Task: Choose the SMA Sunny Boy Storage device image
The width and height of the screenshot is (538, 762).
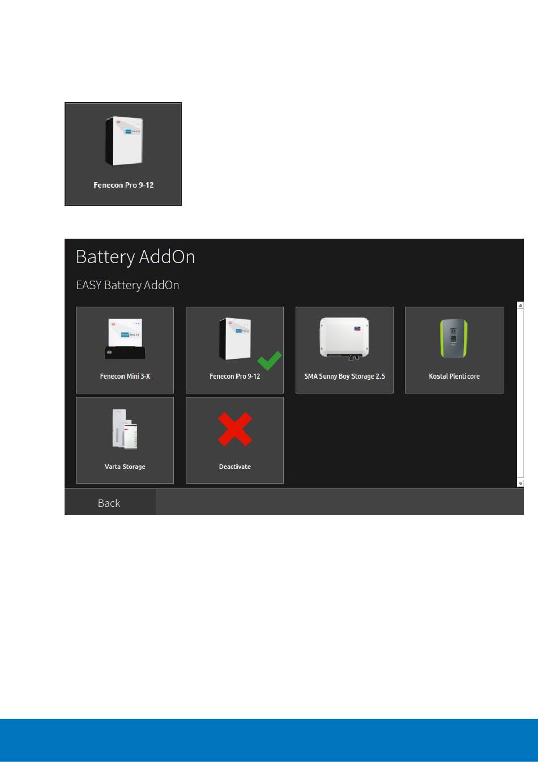Action: [x=344, y=337]
